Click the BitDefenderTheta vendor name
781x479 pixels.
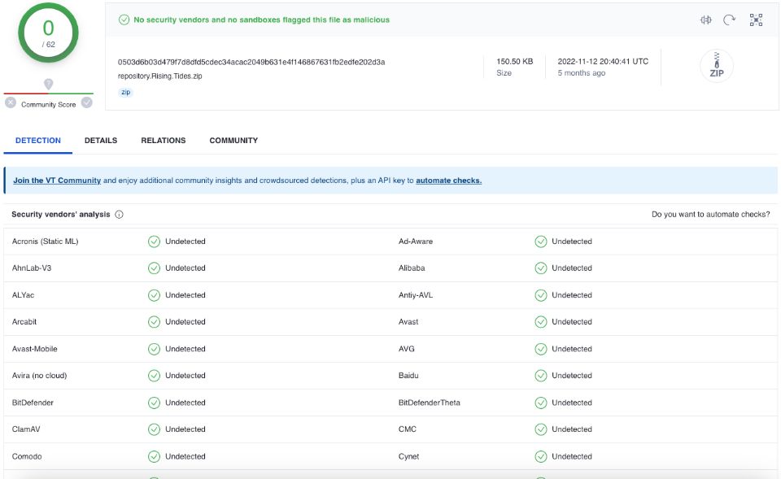point(430,403)
